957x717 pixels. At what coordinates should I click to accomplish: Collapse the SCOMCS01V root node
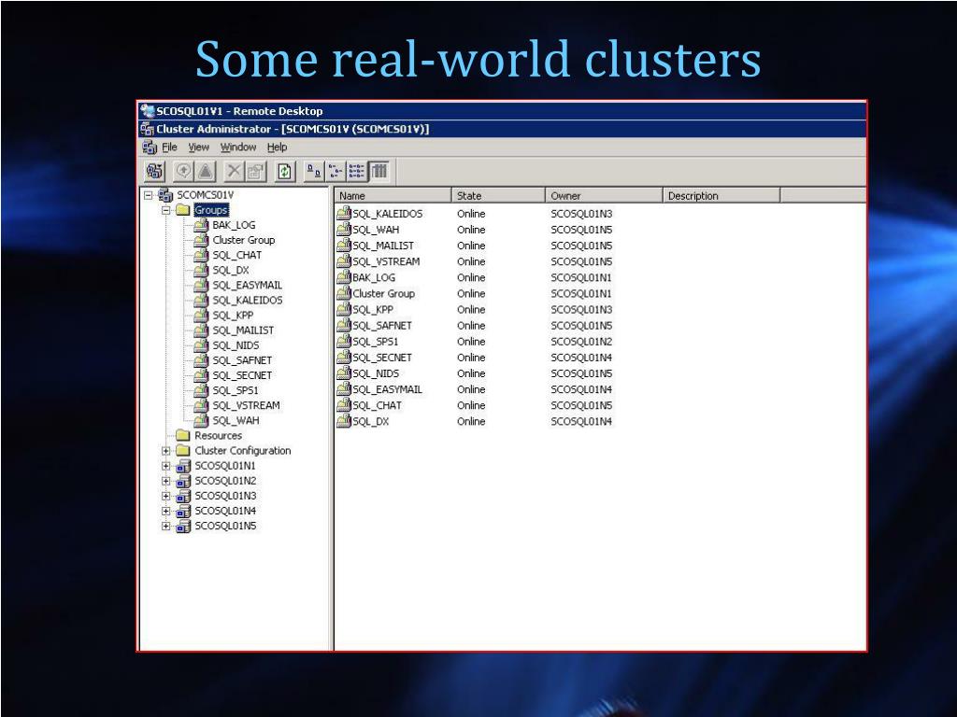coord(149,195)
